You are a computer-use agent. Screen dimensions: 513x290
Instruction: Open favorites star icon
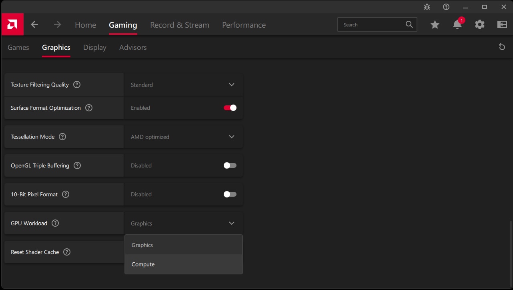point(435,24)
